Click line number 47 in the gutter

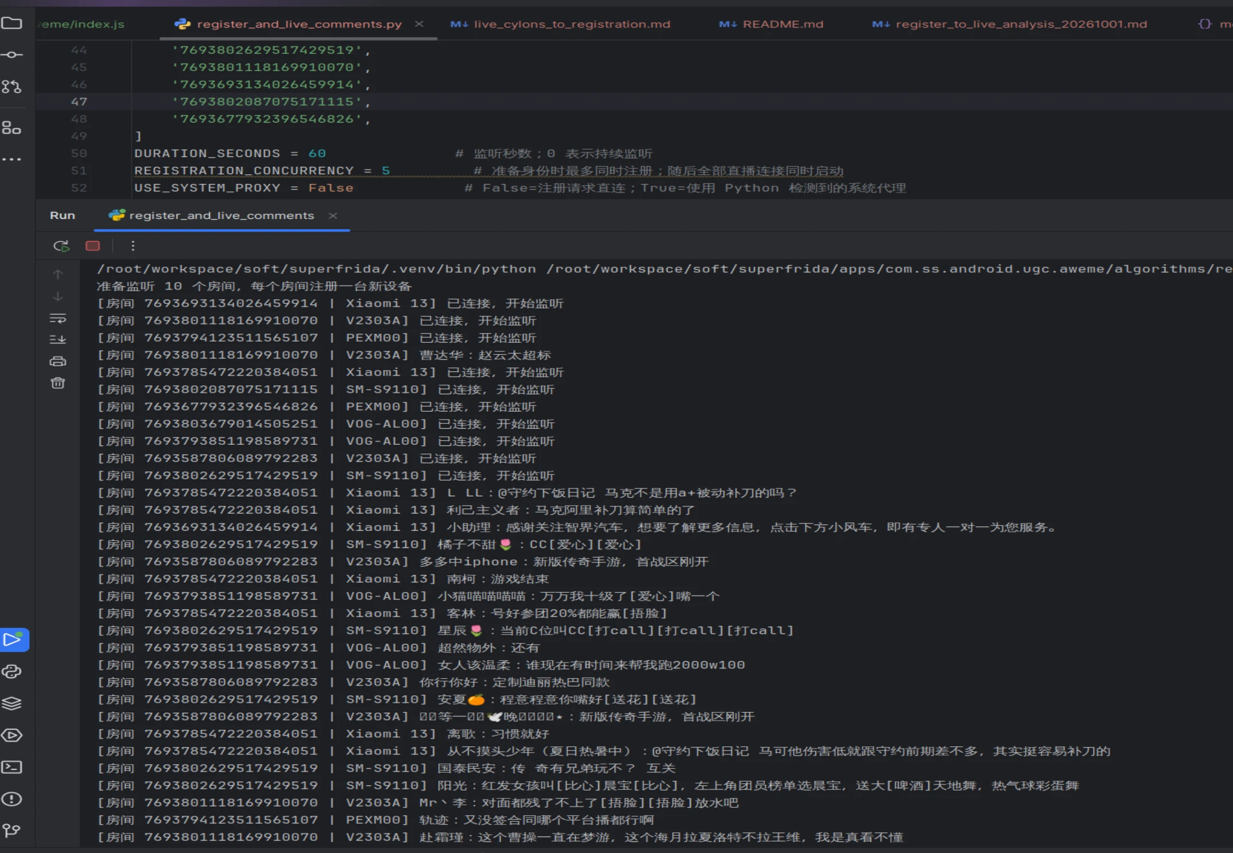click(x=79, y=101)
